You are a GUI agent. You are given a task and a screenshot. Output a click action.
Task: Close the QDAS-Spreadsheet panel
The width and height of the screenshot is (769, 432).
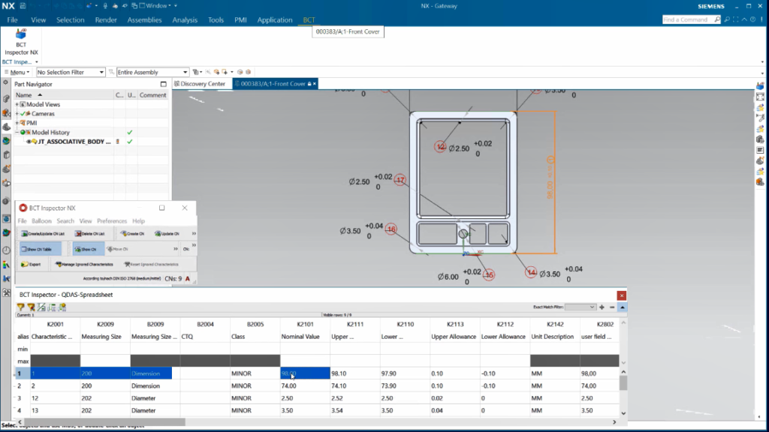click(621, 295)
